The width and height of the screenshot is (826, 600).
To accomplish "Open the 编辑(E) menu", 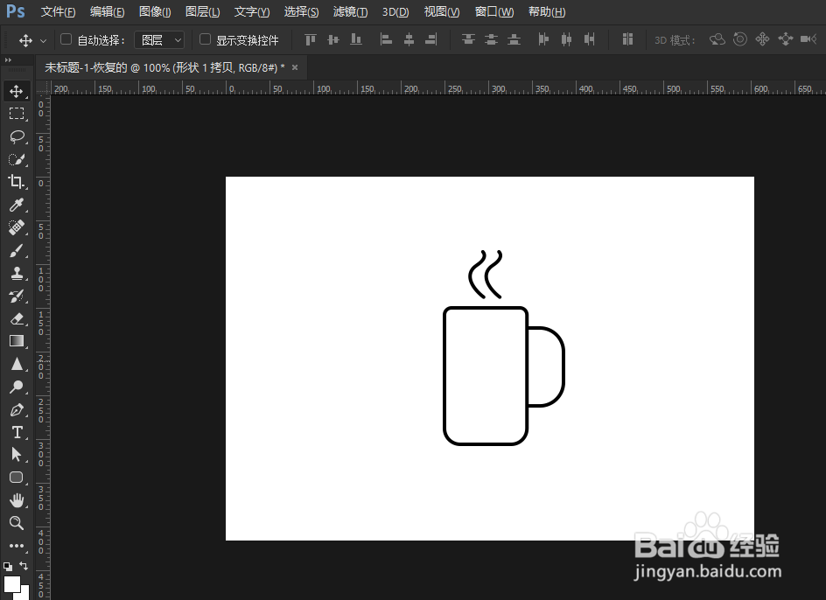I will coord(107,11).
